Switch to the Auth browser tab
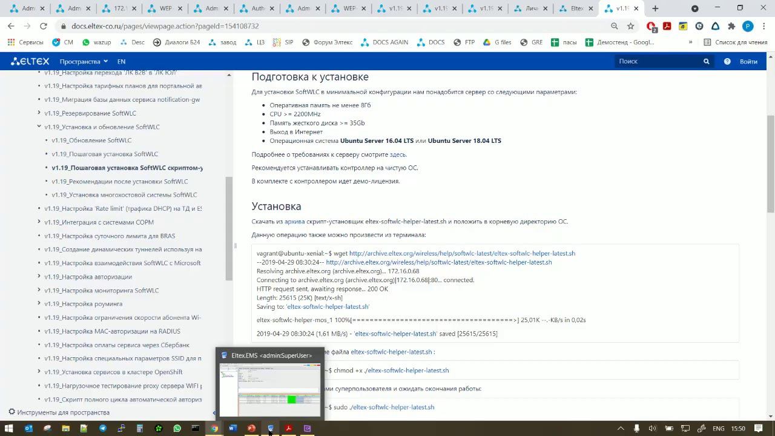This screenshot has height=436, width=775. [257, 8]
